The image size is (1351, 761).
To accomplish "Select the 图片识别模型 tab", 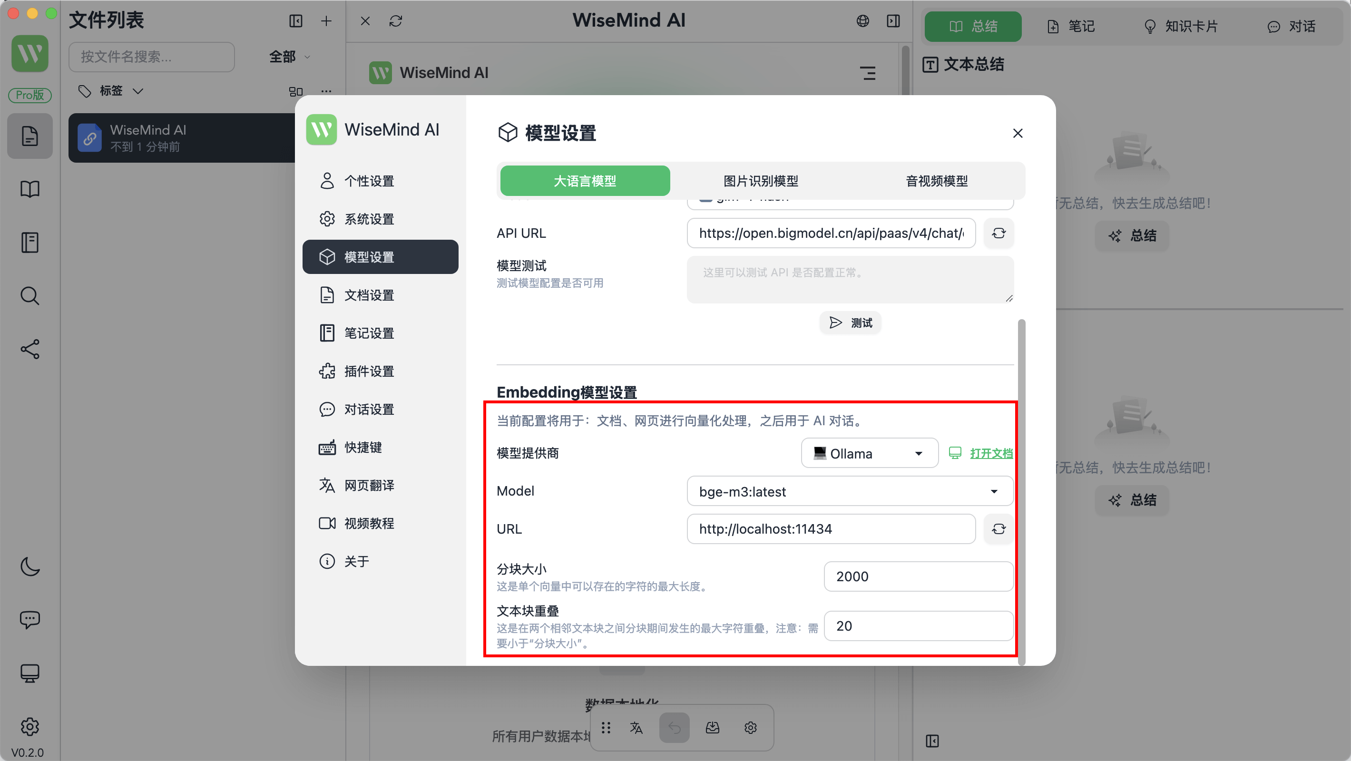I will [x=761, y=181].
